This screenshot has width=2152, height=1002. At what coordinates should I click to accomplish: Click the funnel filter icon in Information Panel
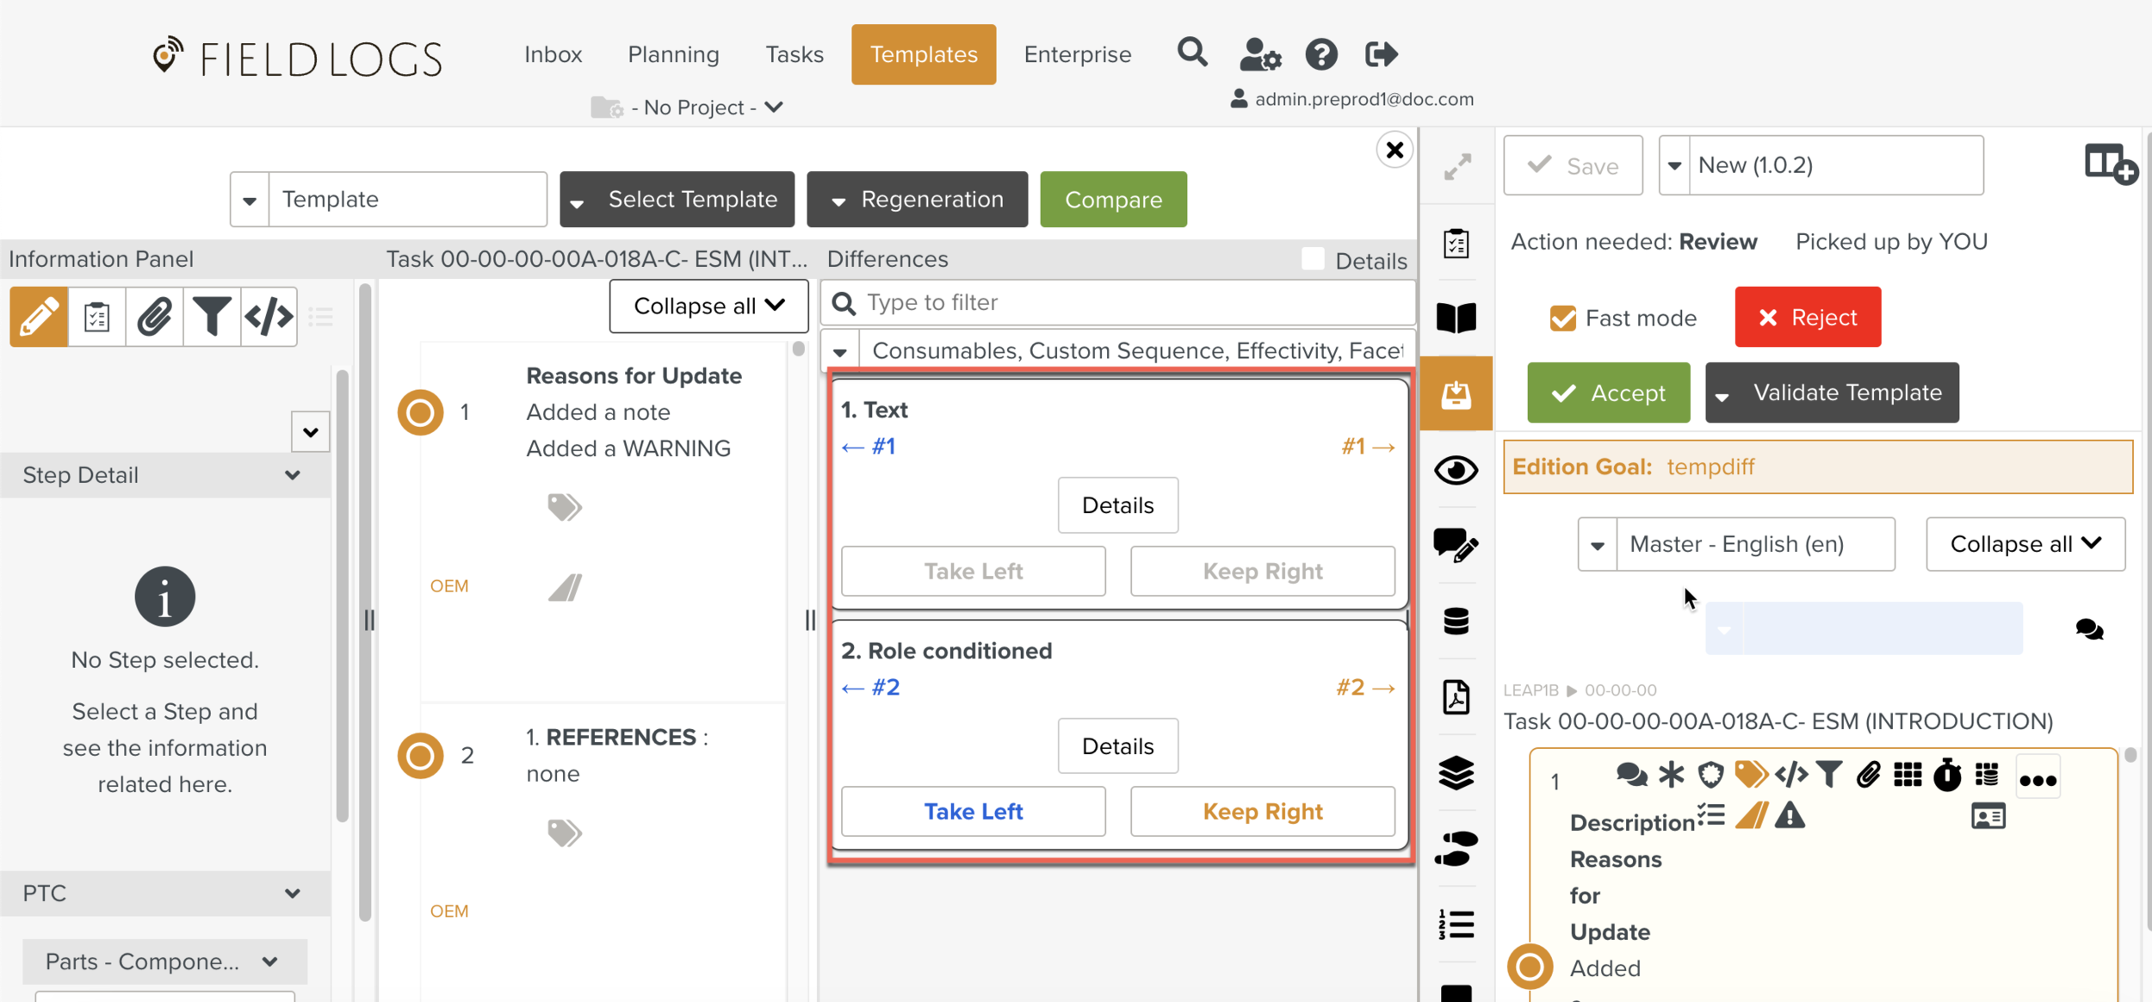pyautogui.click(x=211, y=317)
